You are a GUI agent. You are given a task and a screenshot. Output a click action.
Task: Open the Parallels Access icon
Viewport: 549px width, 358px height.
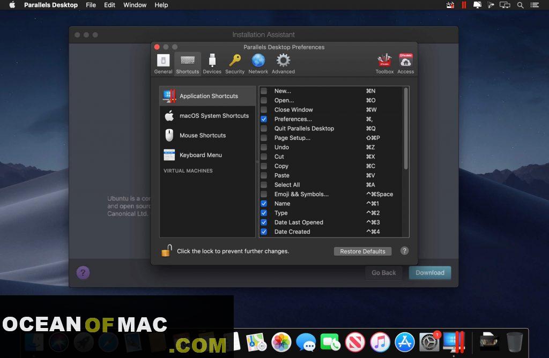click(406, 60)
